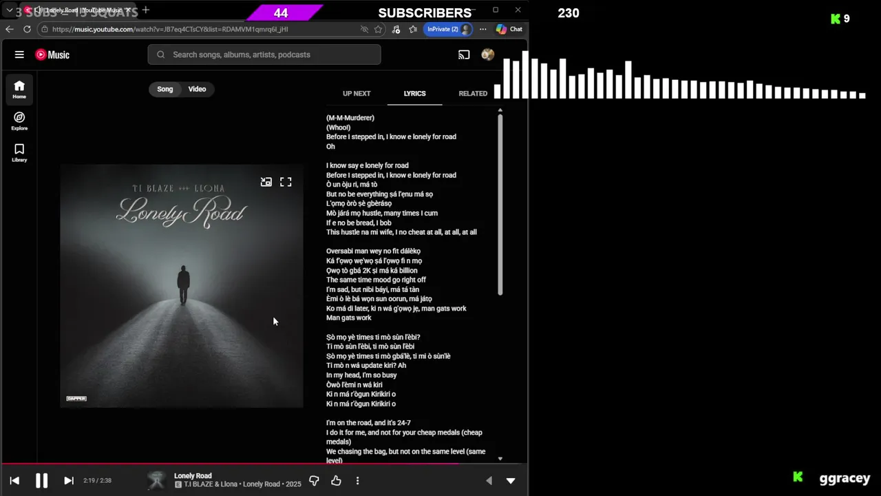
Task: Reload the browser page
Action: (27, 29)
